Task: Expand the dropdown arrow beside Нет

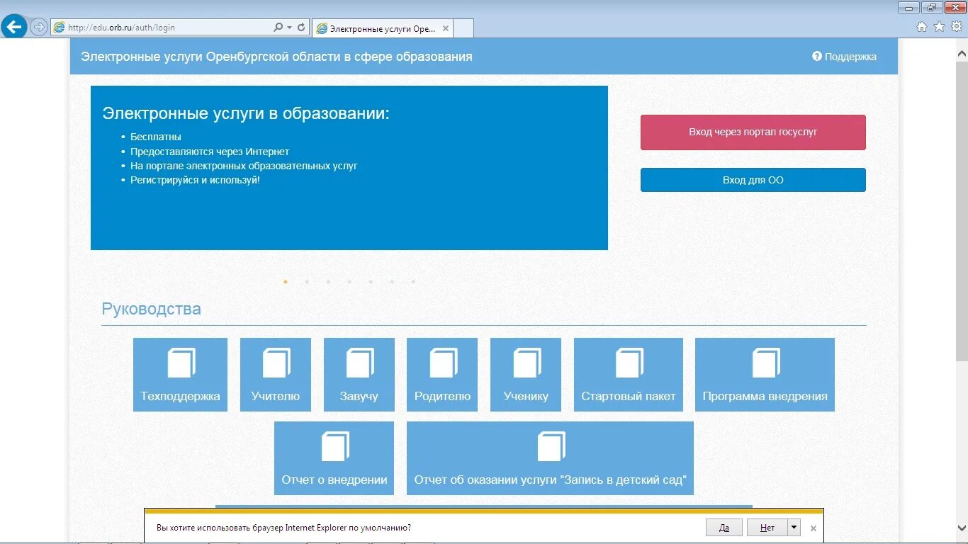Action: [x=794, y=528]
